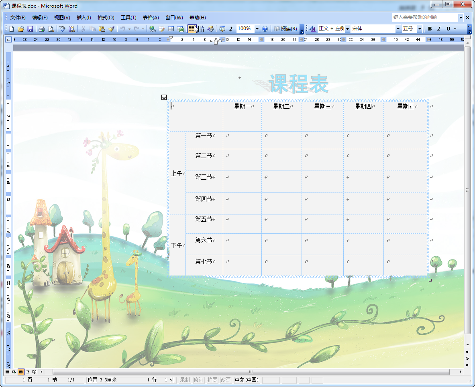The height and width of the screenshot is (387, 475).
Task: Toggle the Drawing toolbar icon
Action: point(210,29)
